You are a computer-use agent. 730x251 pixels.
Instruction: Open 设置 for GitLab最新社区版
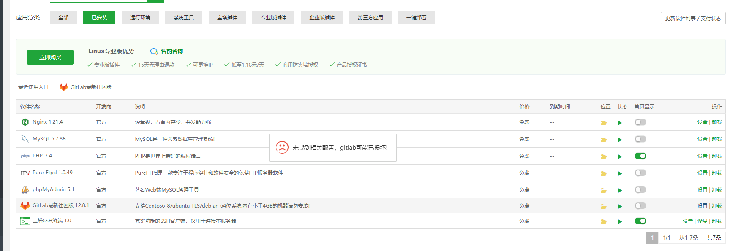(x=703, y=206)
